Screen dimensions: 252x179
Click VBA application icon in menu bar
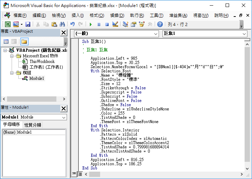click(x=7, y=15)
